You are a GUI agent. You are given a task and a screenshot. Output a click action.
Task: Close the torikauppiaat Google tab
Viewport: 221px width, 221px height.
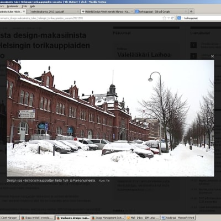pos(186,12)
